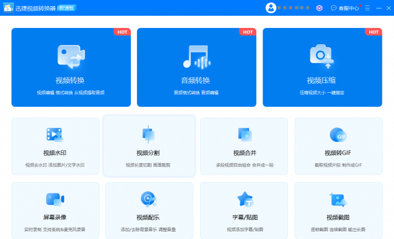Image resolution: width=394 pixels, height=239 pixels.
Task: Click the 极速版 edition badge
Action: [x=67, y=8]
